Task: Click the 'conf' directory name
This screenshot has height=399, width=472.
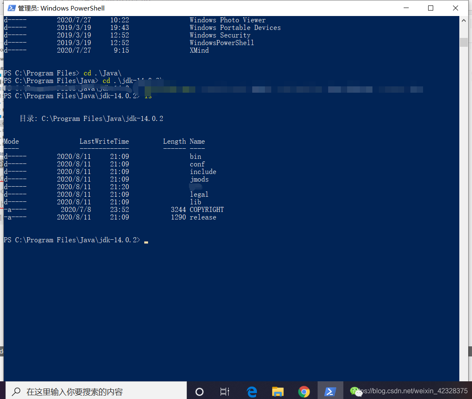Action: [197, 164]
